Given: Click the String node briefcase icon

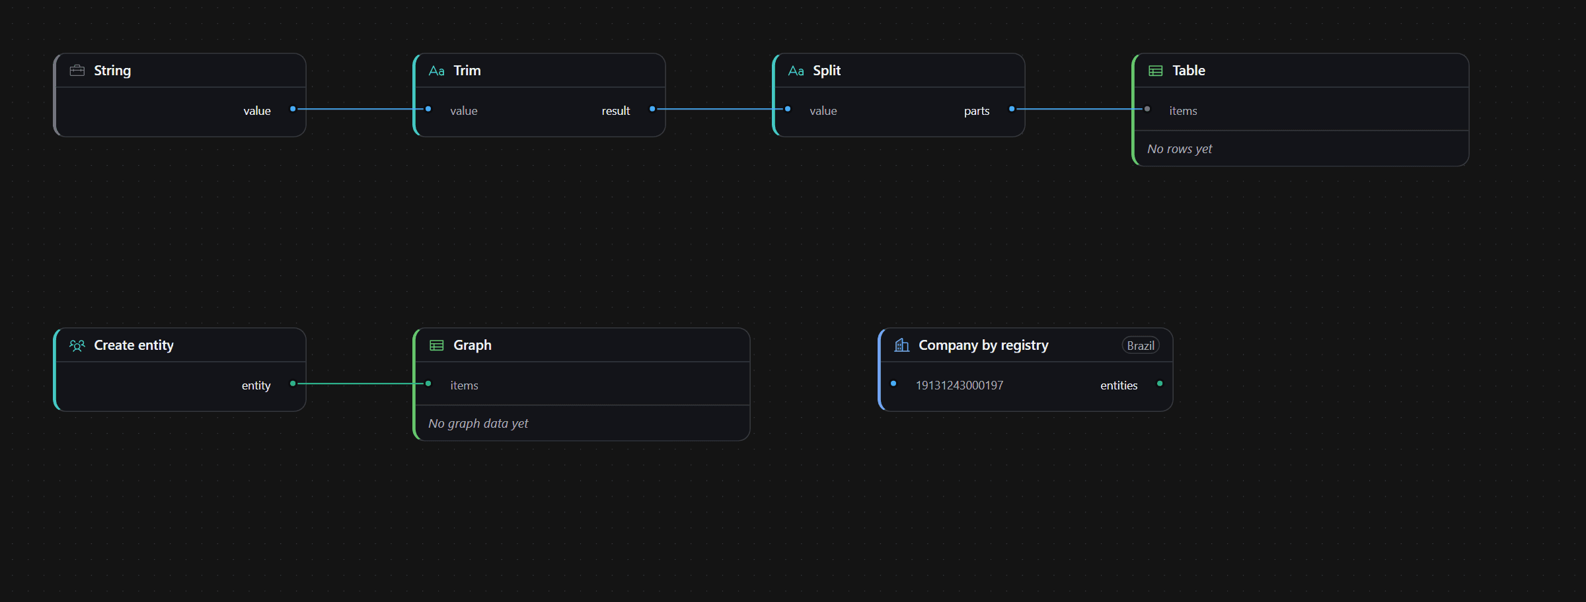Looking at the screenshot, I should click(x=77, y=71).
